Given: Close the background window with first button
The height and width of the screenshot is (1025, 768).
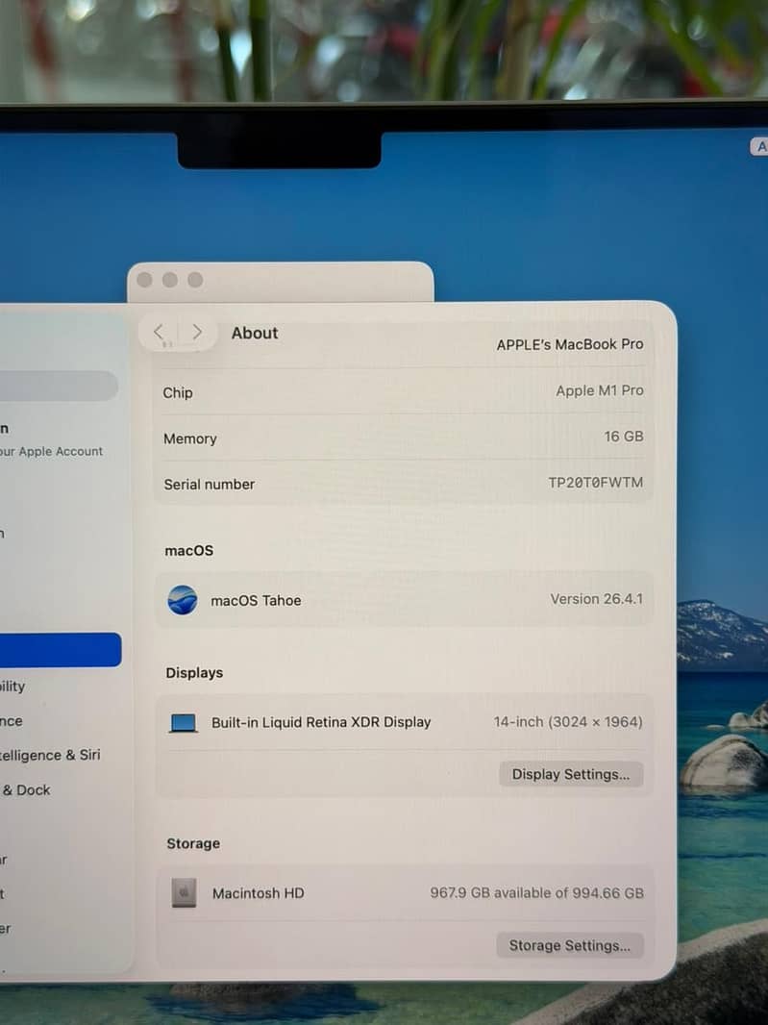Looking at the screenshot, I should click(144, 280).
